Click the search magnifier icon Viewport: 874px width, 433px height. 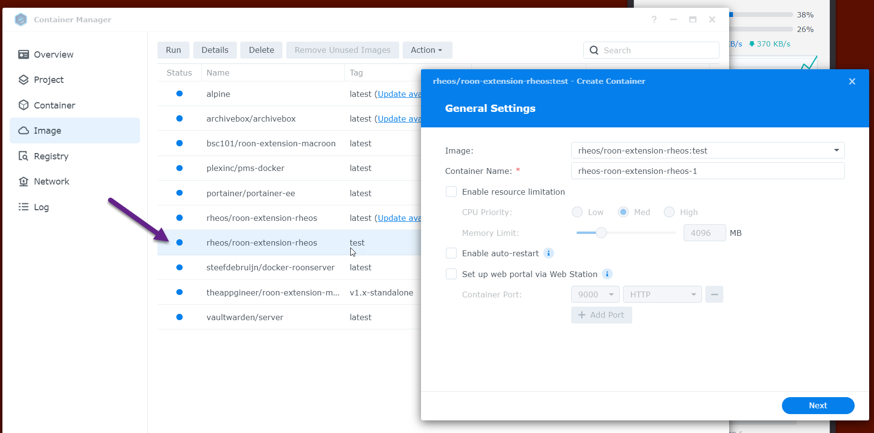[x=594, y=50]
